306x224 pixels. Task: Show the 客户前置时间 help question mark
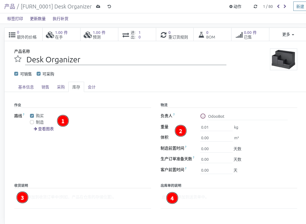[x=186, y=168]
